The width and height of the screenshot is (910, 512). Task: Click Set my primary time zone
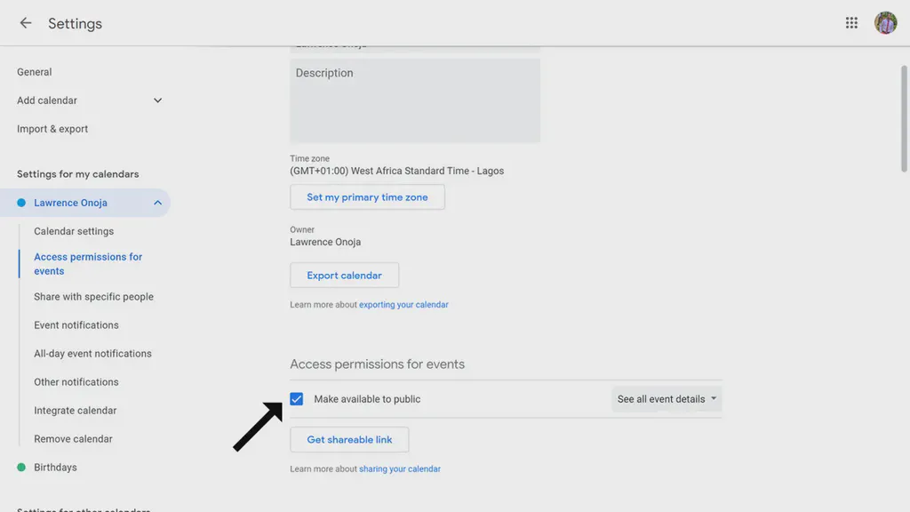367,196
